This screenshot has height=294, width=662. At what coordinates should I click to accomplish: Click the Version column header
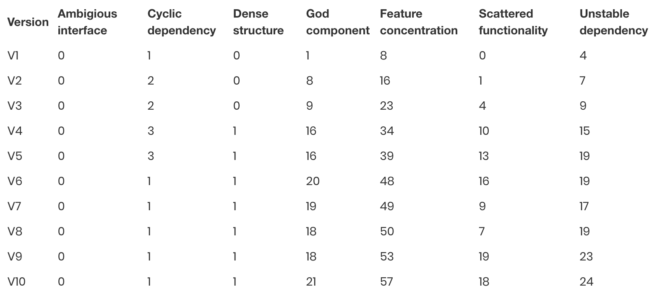[28, 22]
